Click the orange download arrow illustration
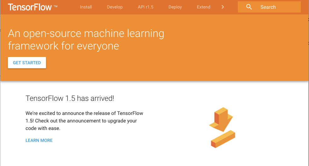The width and height of the screenshot is (309, 166). (x=222, y=127)
